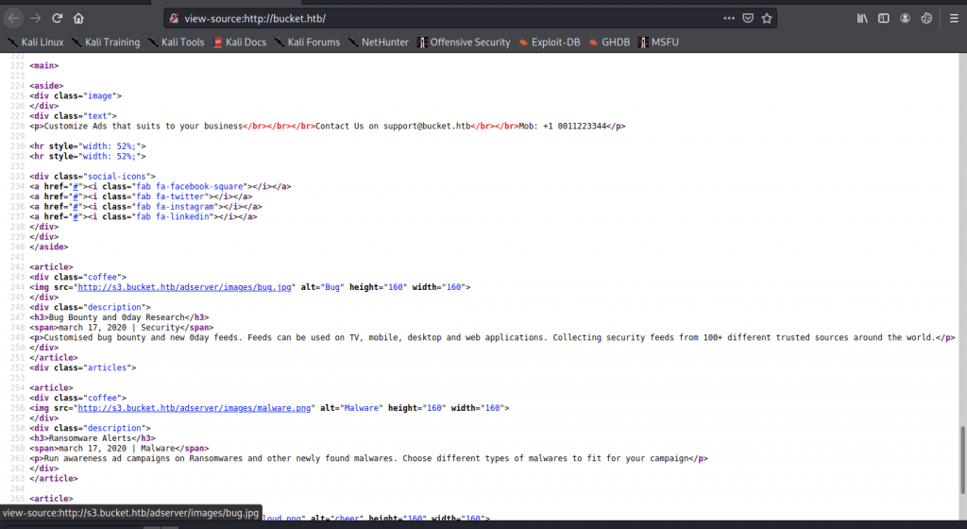Open the Offensive Security bookmark
This screenshot has width=967, height=529.
click(463, 43)
